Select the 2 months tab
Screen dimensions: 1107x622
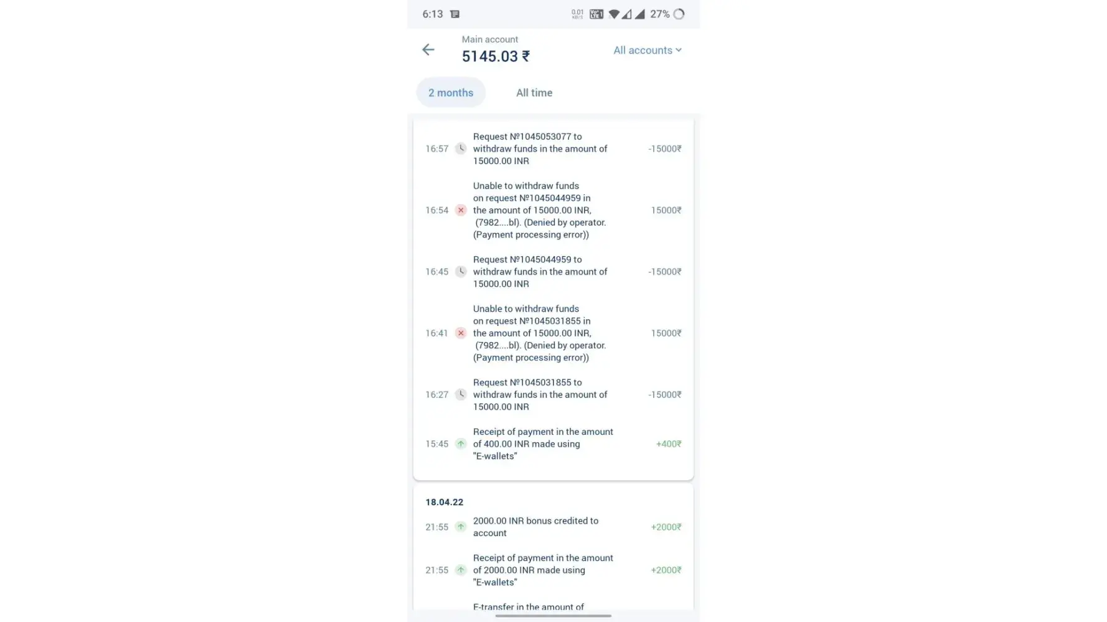[451, 93]
